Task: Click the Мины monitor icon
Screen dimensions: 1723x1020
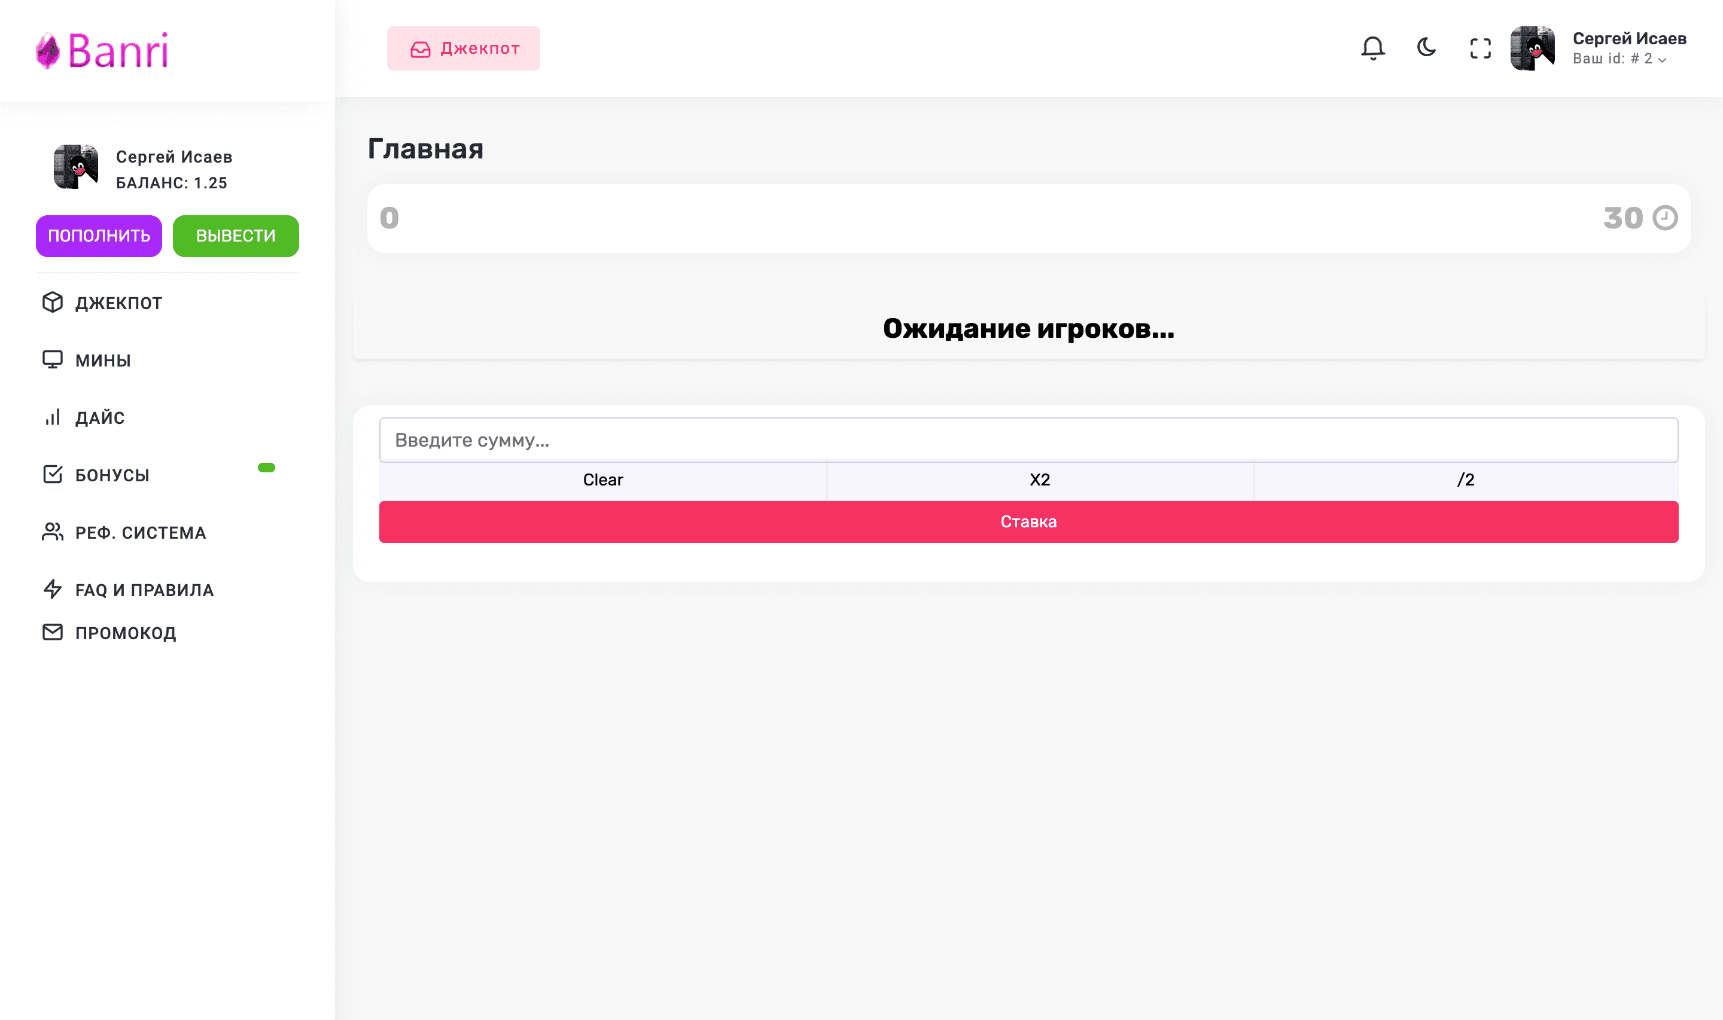Action: tap(52, 359)
